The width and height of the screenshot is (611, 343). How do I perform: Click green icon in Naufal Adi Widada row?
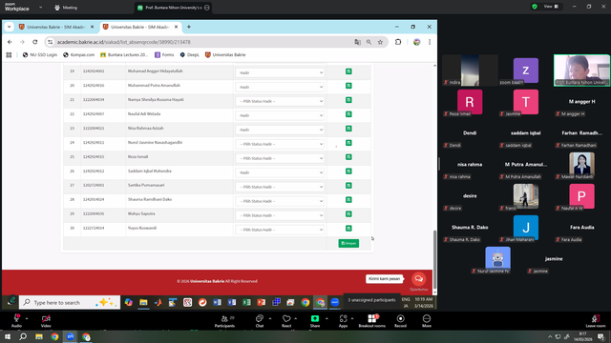(348, 114)
